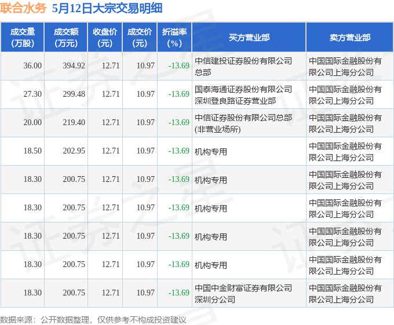Select the 成交额(万元) column header
Image resolution: width=394 pixels, height=325 pixels.
pos(66,38)
